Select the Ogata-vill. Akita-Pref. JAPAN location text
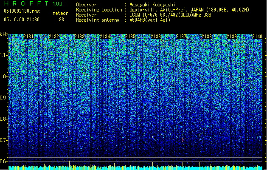This screenshot has width=267, height=170. coord(189,10)
